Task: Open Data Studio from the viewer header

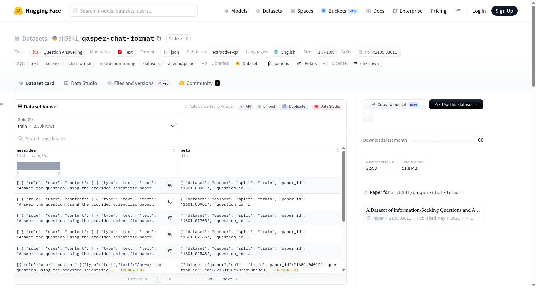Action: pyautogui.click(x=327, y=106)
